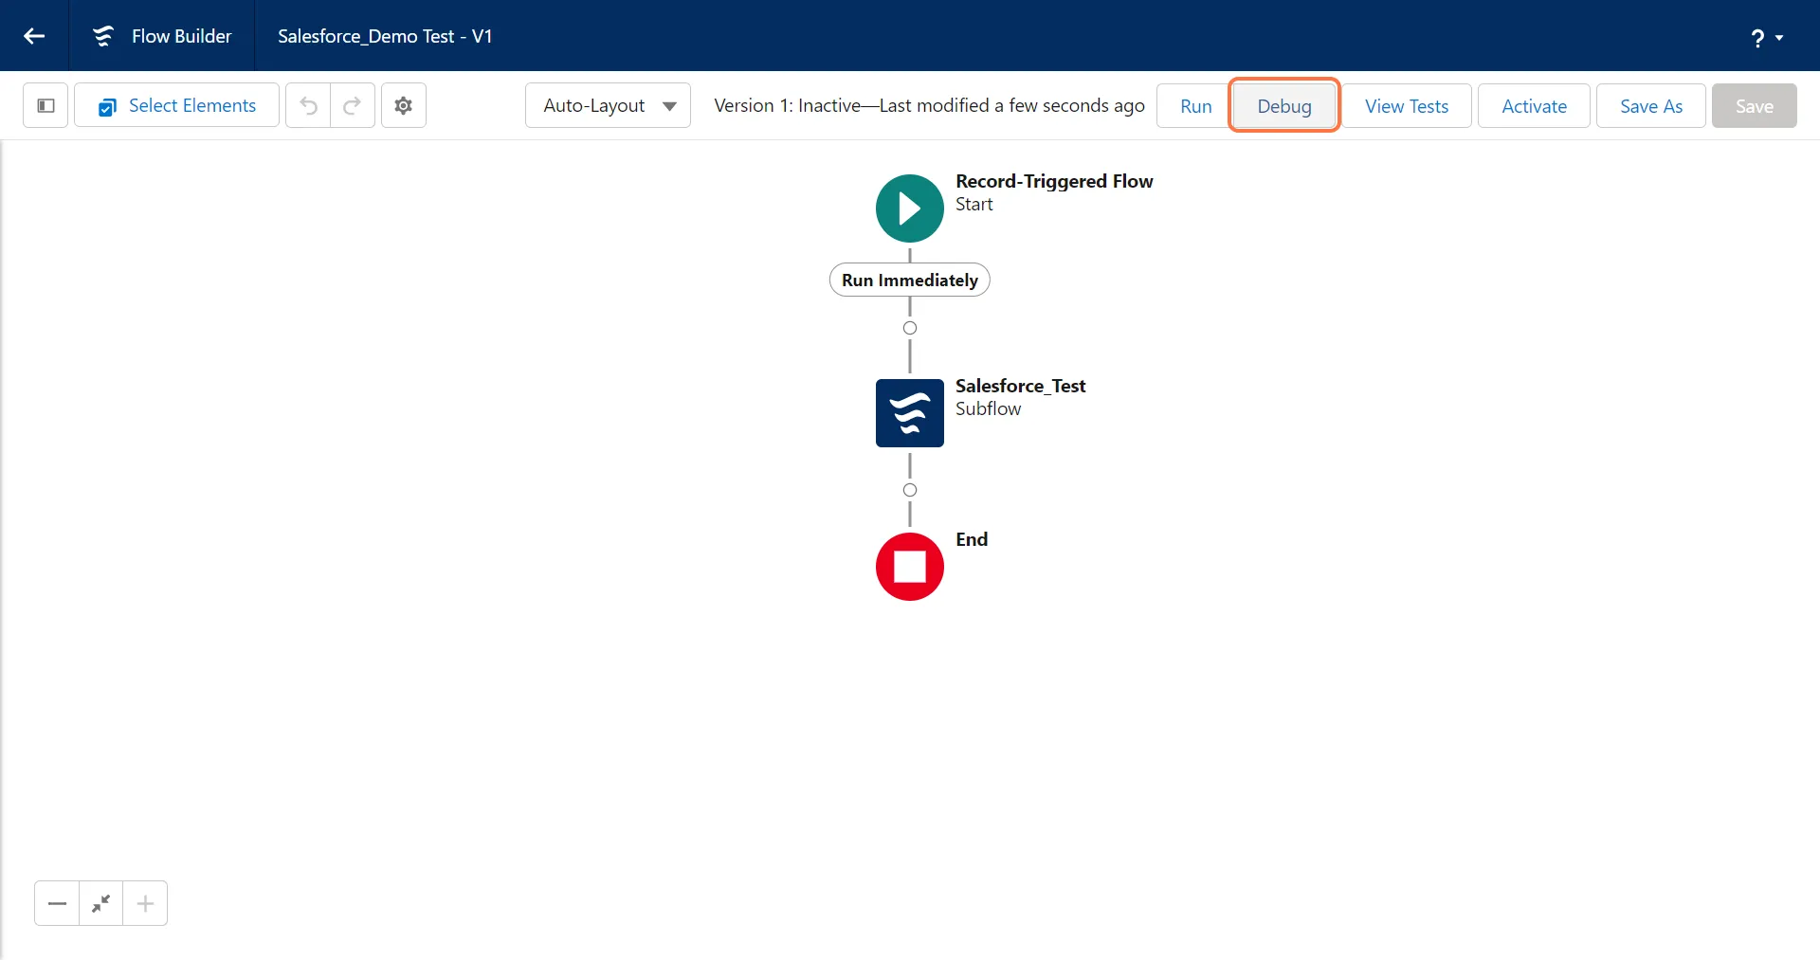Select the Salesforce_Test Subflow element icon
This screenshot has width=1820, height=960.
coord(909,413)
